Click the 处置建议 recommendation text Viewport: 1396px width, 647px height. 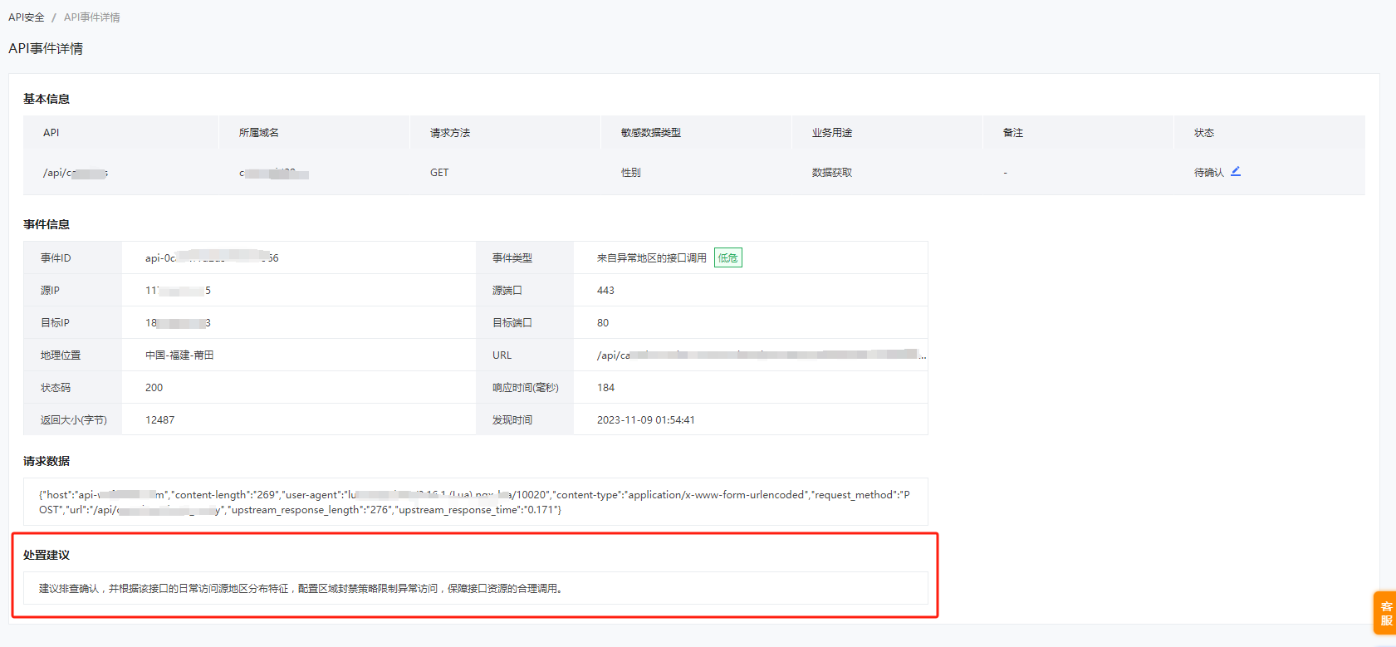(x=301, y=588)
